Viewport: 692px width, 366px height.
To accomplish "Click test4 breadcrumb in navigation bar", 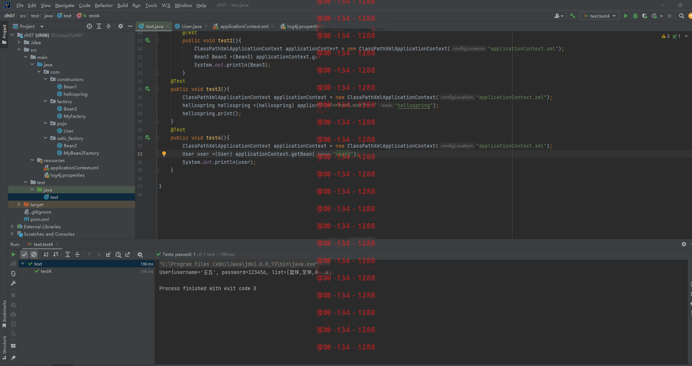I will [x=94, y=15].
